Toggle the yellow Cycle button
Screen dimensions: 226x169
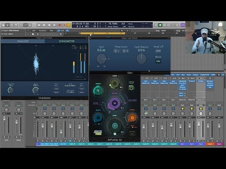click(x=69, y=25)
